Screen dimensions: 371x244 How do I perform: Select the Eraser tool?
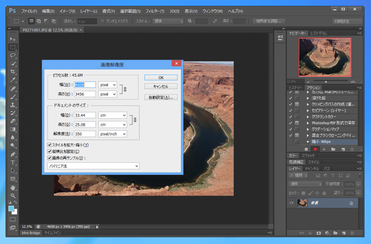pos(13,121)
